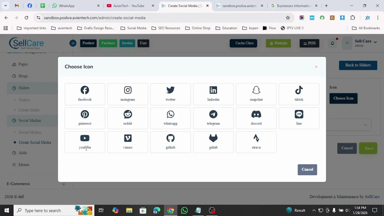Image resolution: width=384 pixels, height=216 pixels.
Task: Click the taskbar search box
Action: click(x=54, y=211)
